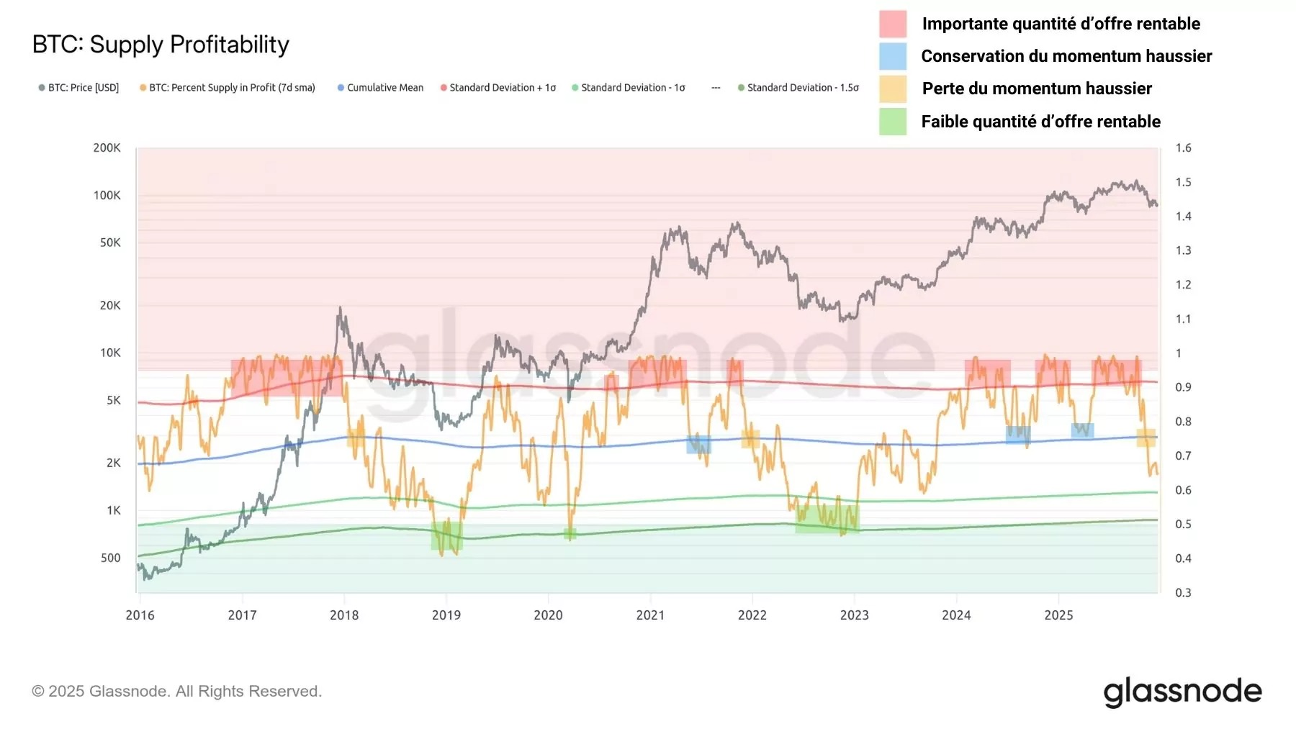
Task: Click the green Faible quantité d'offre swatch
Action: [x=893, y=122]
